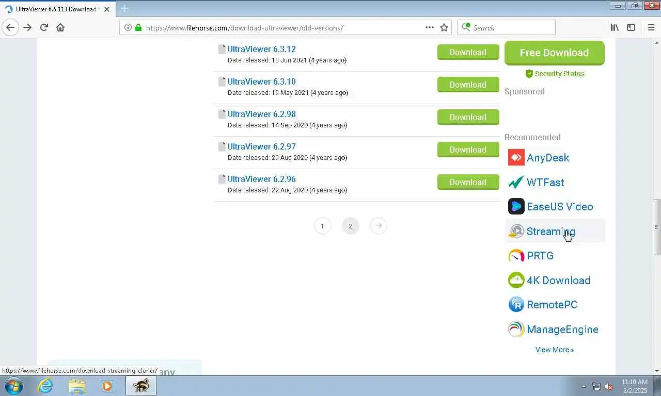Open the UltraViewer 6.3.12 title link

tap(261, 49)
